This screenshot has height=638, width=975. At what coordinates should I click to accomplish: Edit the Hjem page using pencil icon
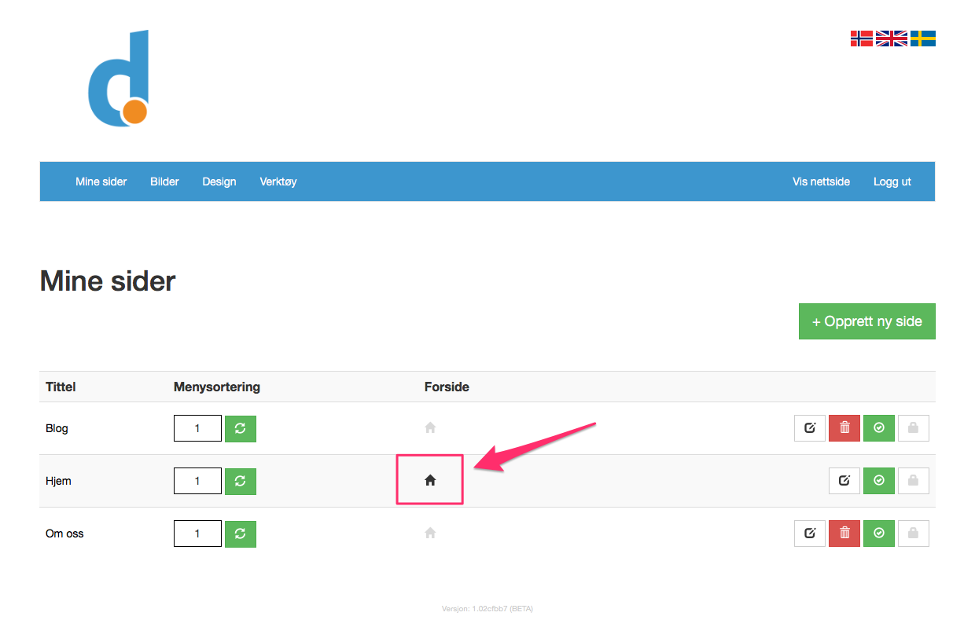click(x=844, y=481)
